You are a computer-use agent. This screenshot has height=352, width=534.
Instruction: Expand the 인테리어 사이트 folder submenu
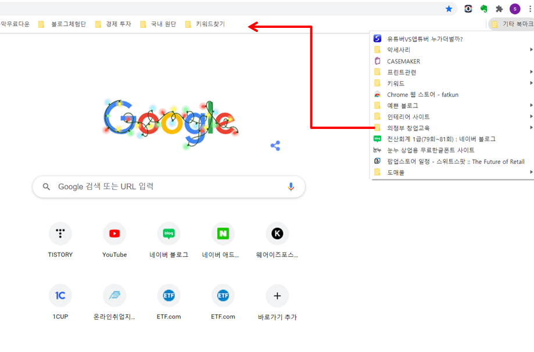(x=452, y=117)
